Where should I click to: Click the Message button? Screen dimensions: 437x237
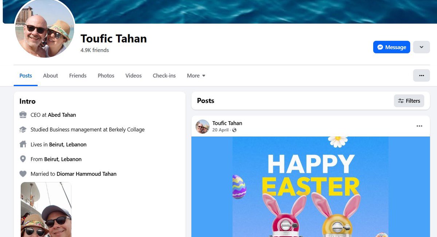point(391,47)
